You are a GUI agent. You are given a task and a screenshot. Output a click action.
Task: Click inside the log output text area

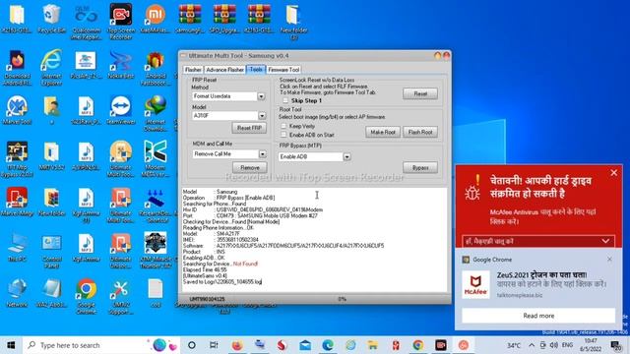pyautogui.click(x=314, y=240)
